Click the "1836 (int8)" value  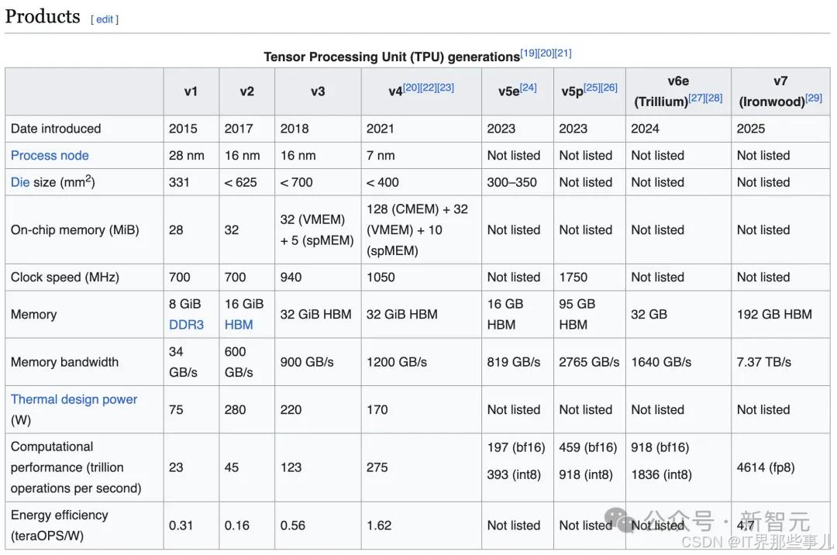[661, 474]
